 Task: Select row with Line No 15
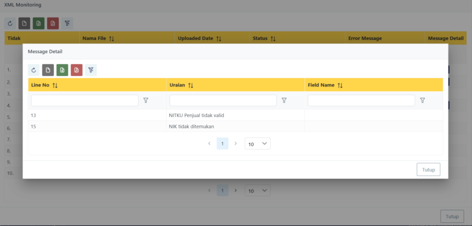tap(235, 127)
